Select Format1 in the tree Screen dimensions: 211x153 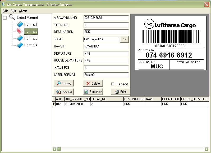[x=31, y=24]
